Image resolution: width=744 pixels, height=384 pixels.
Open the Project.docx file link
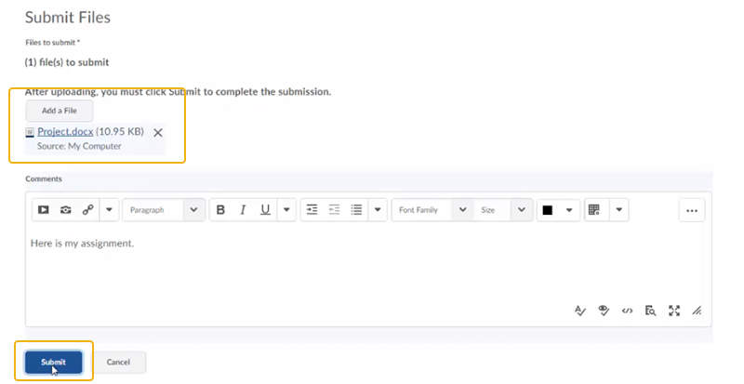tap(65, 132)
